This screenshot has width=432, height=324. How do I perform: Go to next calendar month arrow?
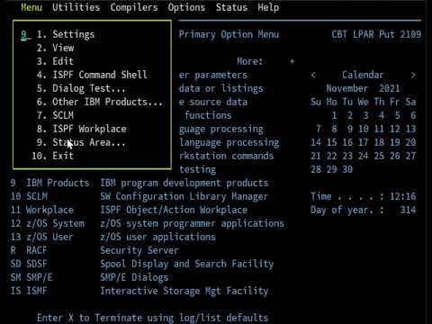point(413,75)
